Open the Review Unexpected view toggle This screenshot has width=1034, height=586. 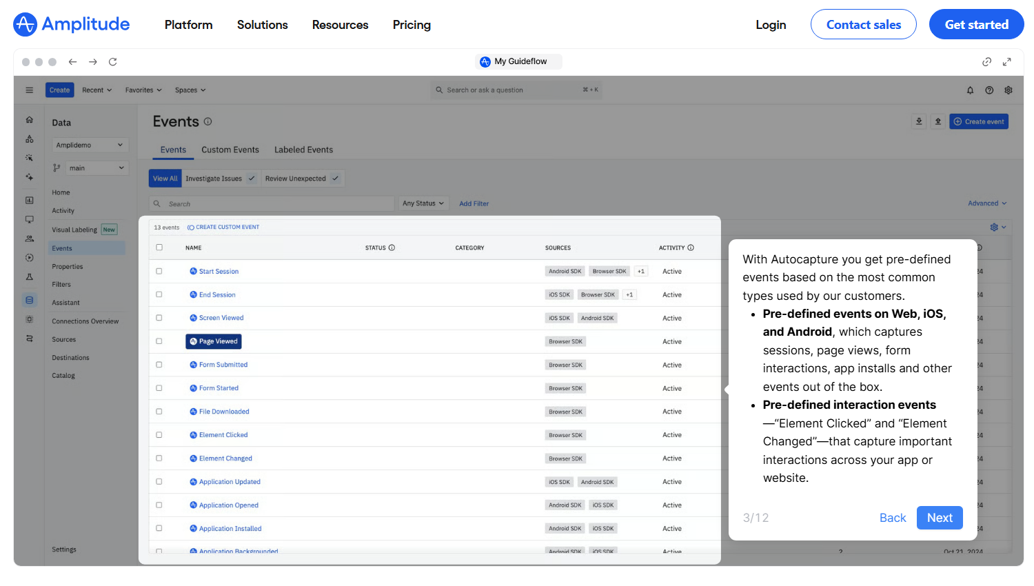point(303,179)
